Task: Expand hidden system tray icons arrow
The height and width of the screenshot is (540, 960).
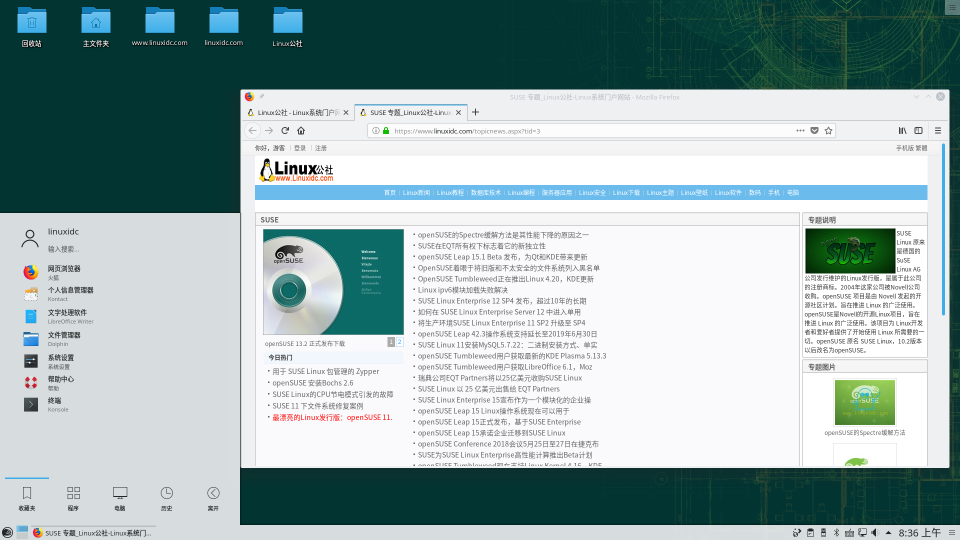Action: [x=888, y=532]
